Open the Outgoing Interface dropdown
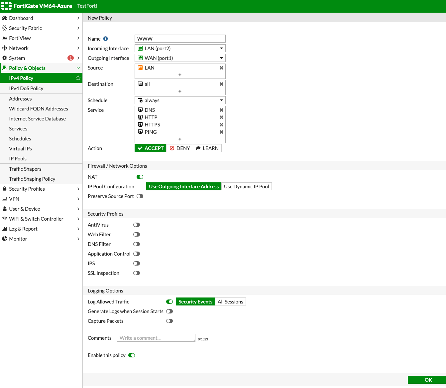This screenshot has width=446, height=388. pyautogui.click(x=221, y=58)
